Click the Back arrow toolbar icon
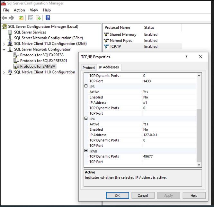The width and height of the screenshot is (214, 207). tap(4, 18)
